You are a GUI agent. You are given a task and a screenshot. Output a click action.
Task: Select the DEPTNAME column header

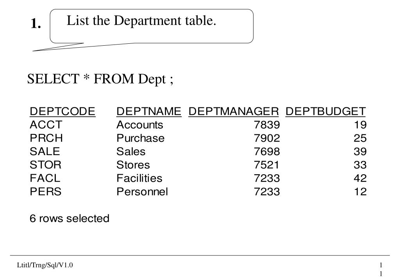149,111
